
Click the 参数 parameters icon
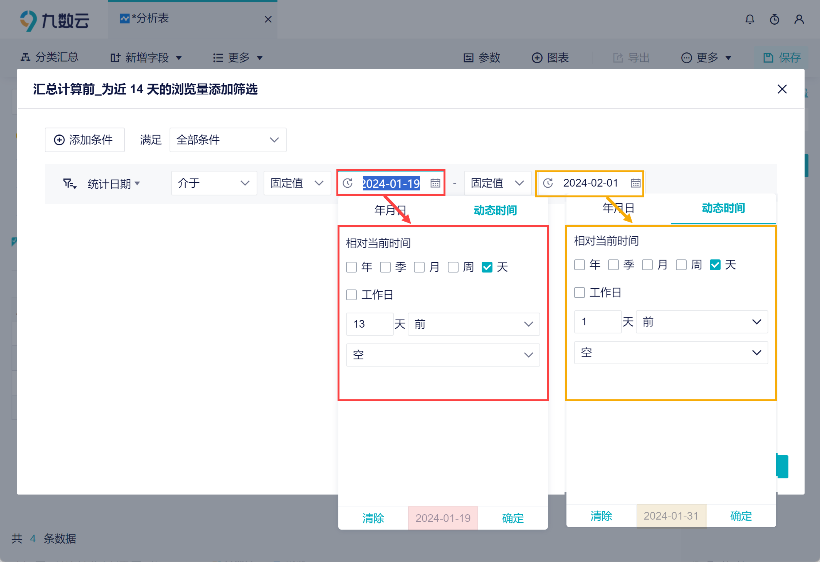[468, 58]
